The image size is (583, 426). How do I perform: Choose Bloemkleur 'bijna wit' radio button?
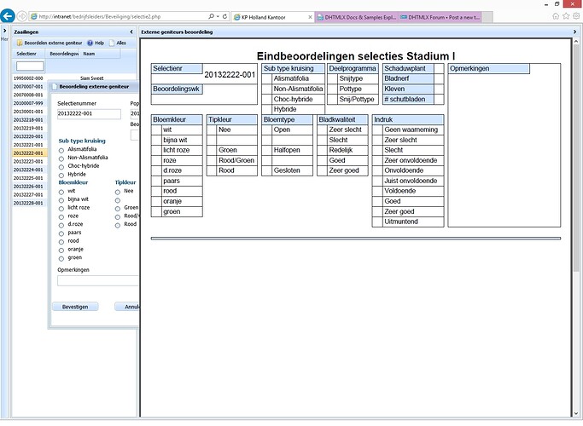(61, 200)
